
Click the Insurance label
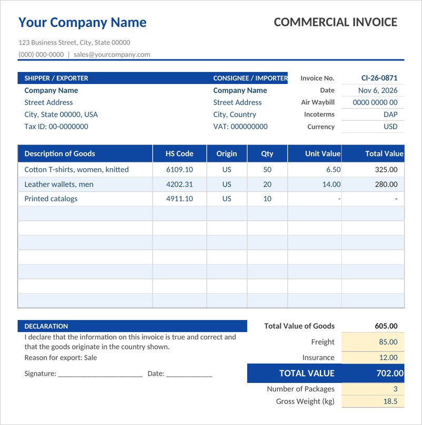318,358
